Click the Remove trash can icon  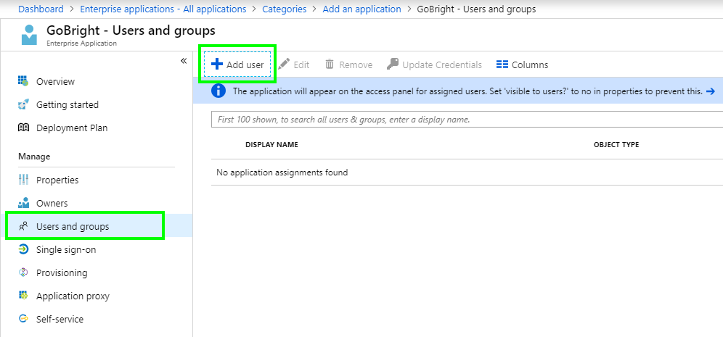pyautogui.click(x=330, y=65)
